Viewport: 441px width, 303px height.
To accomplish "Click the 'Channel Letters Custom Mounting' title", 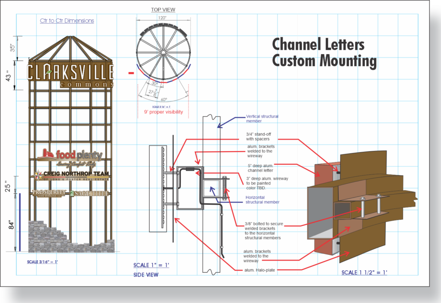I will 324,53.
